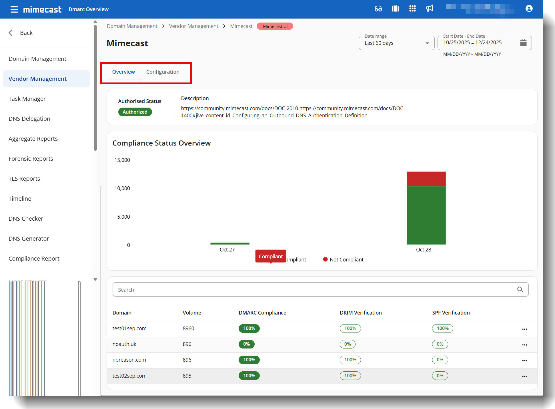Expand the Date range dropdown
Image resolution: width=555 pixels, height=409 pixels.
(396, 43)
